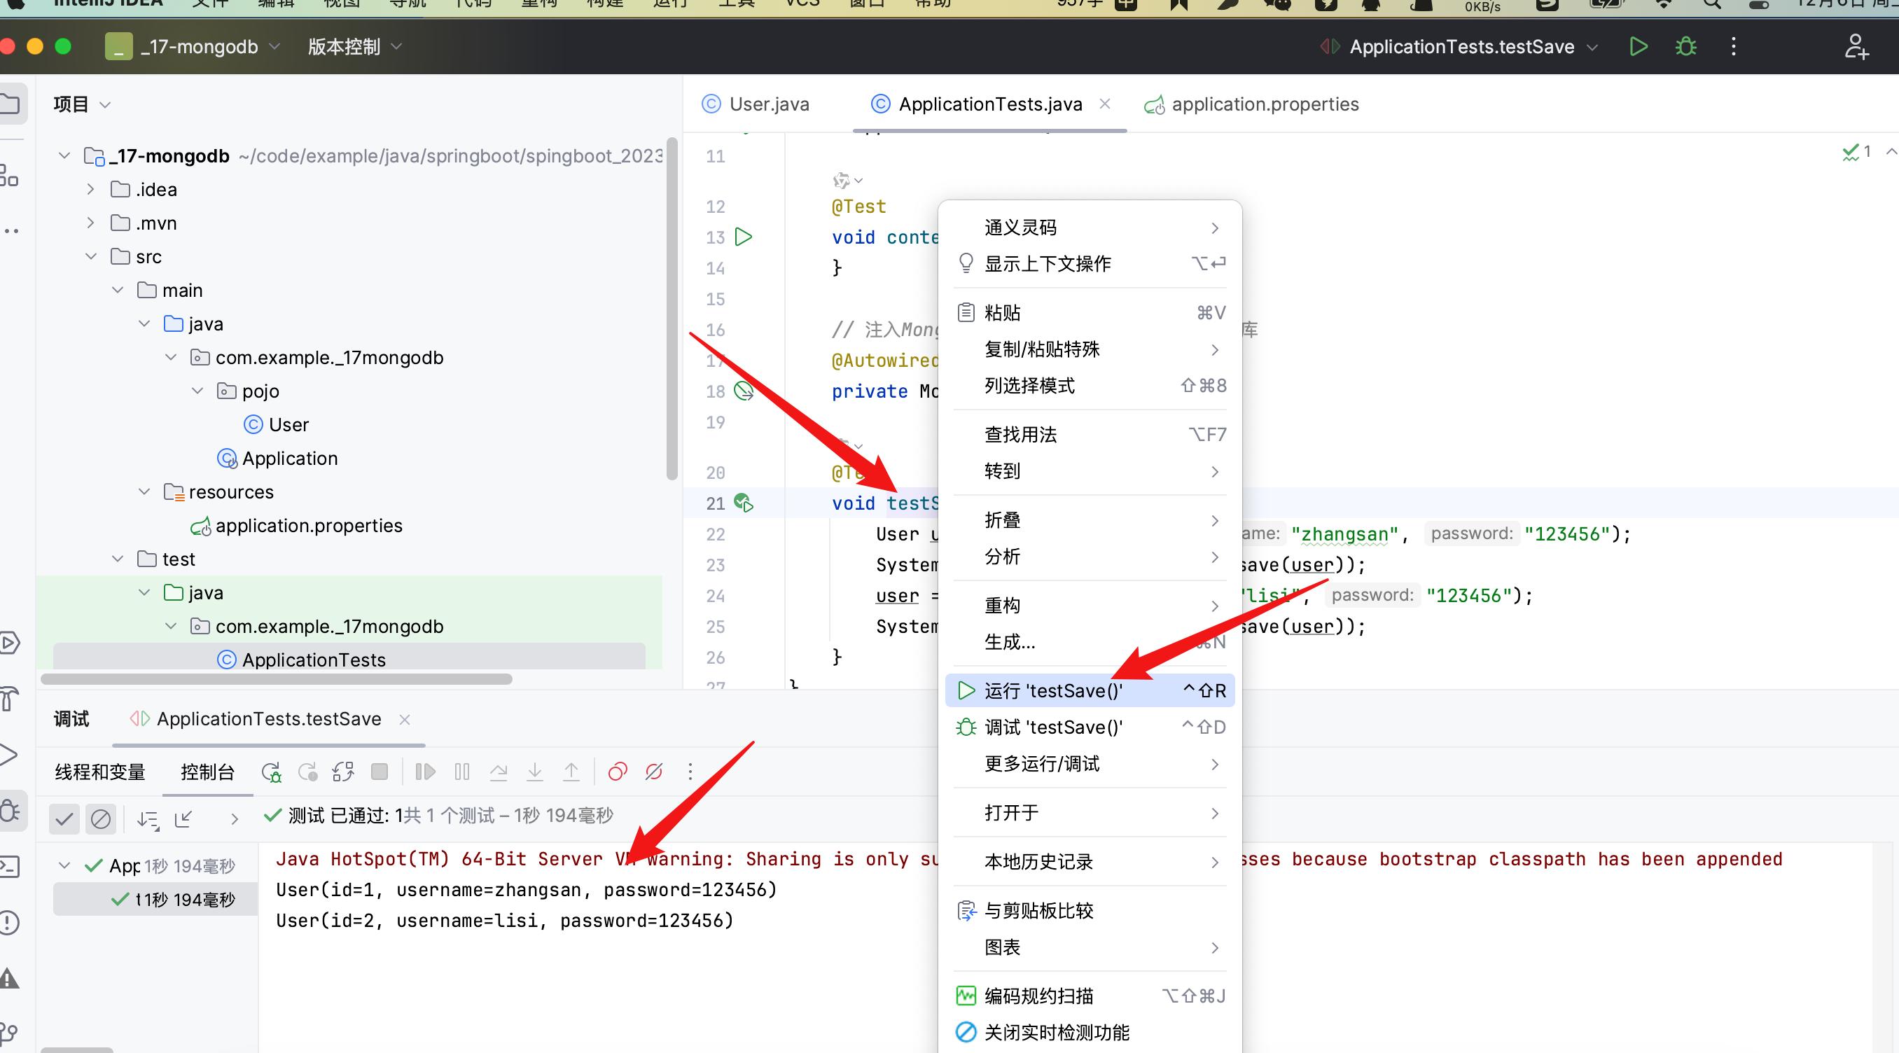Image resolution: width=1899 pixels, height=1053 pixels.
Task: Stop the debug session with the square icon
Action: click(x=380, y=772)
